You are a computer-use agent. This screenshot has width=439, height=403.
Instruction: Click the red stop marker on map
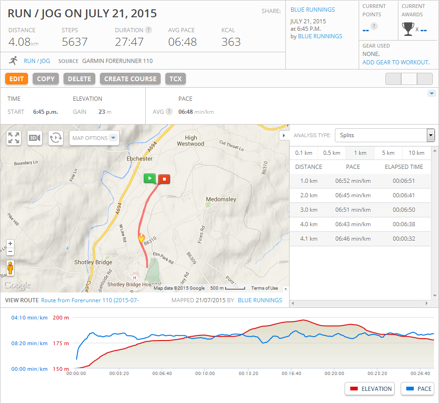164,179
